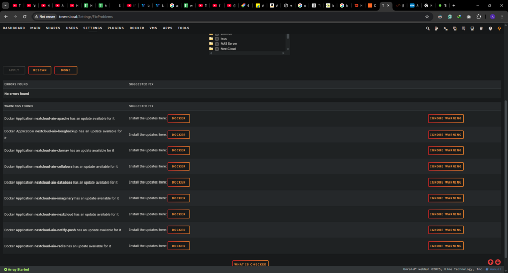Viewport: 508px width, 273px height.
Task: Bookmark this page with the star icon
Action: click(x=427, y=17)
